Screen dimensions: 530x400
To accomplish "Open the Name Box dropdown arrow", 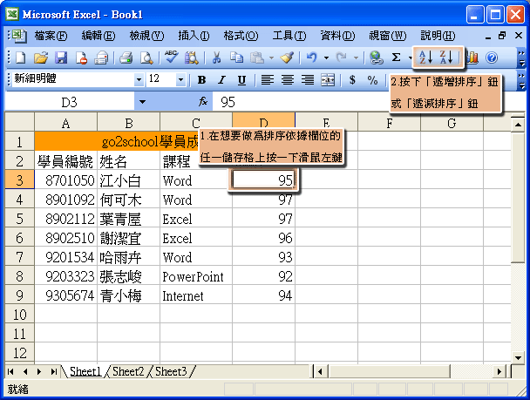I will point(142,102).
